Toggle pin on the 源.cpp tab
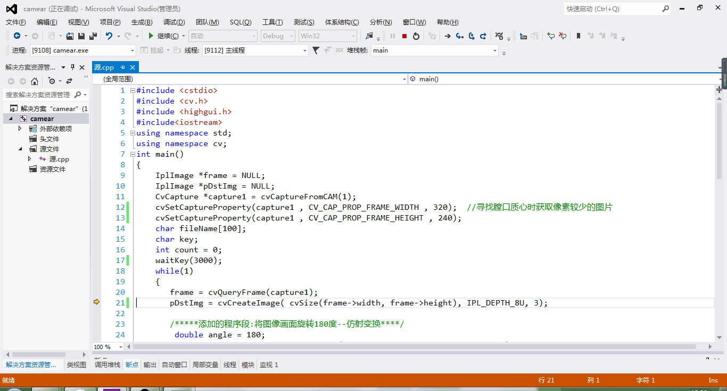 pos(122,67)
